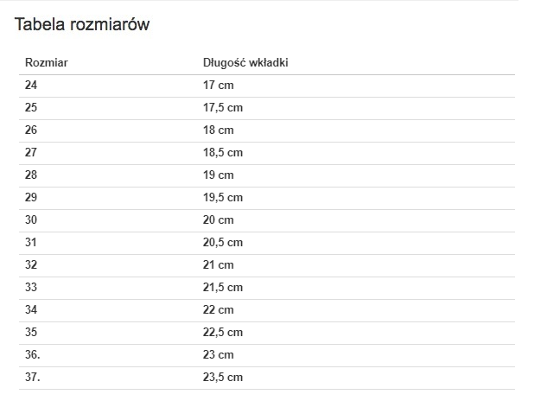Click the "19,5 cm" insole length

coord(223,198)
